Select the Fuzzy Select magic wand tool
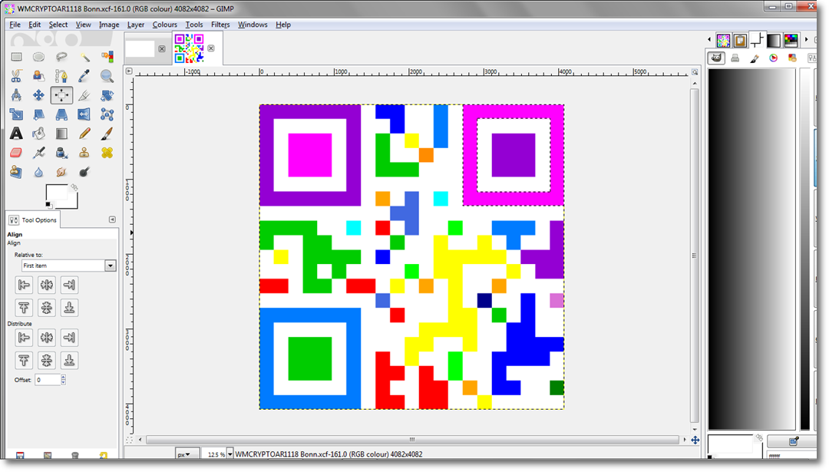Viewport: 829px width, 472px height. (x=84, y=57)
